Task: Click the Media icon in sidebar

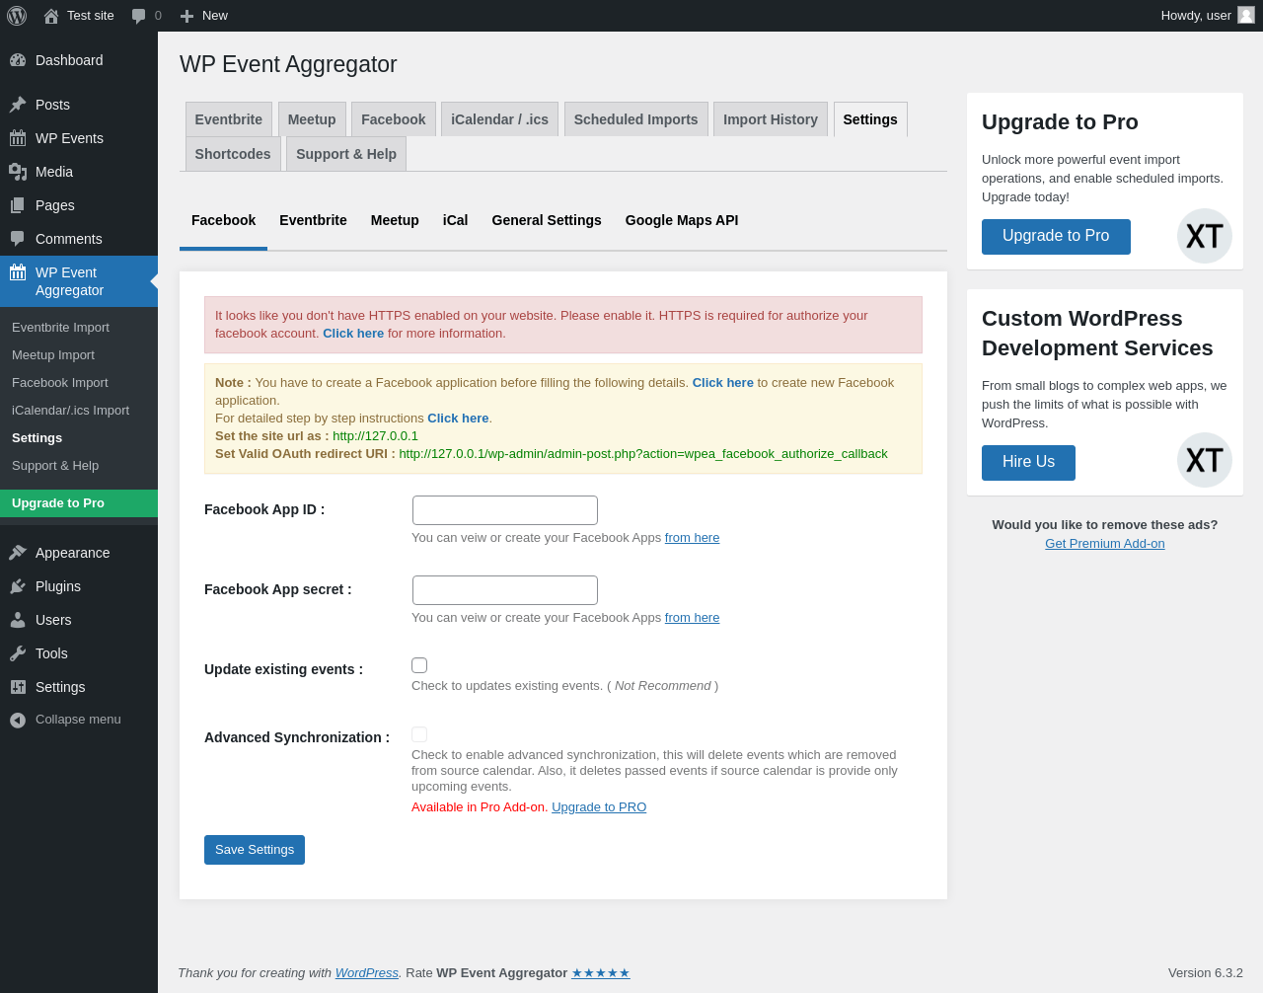Action: click(18, 172)
